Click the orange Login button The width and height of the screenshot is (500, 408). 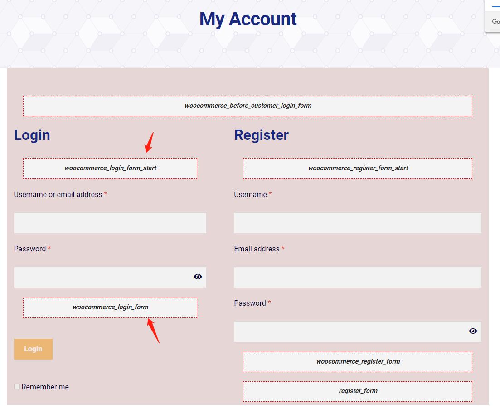coord(33,349)
